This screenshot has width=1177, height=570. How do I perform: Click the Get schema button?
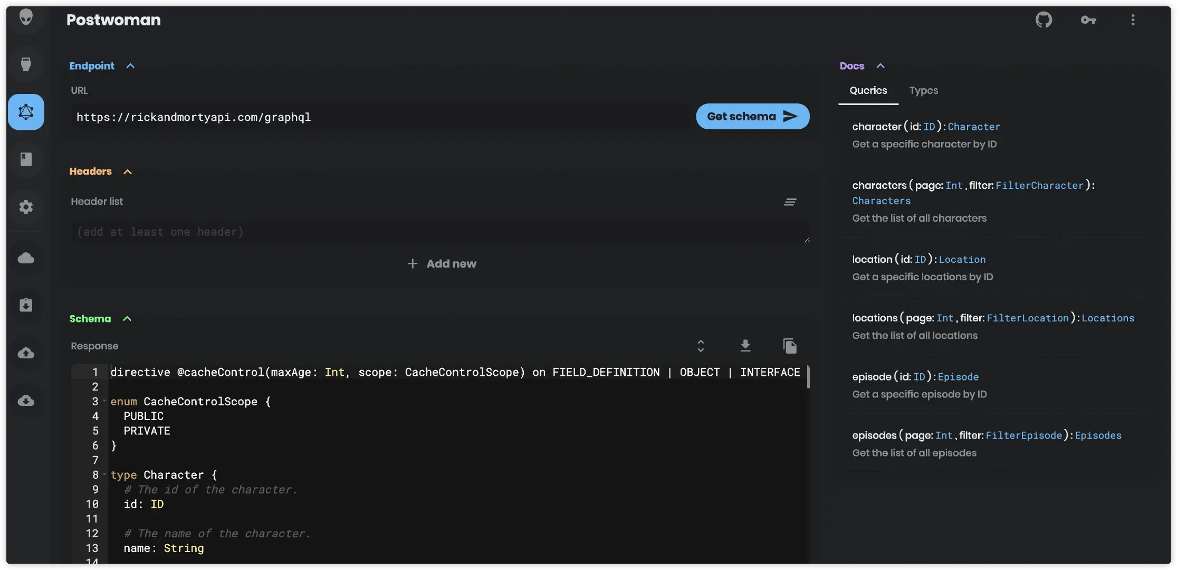pos(752,116)
